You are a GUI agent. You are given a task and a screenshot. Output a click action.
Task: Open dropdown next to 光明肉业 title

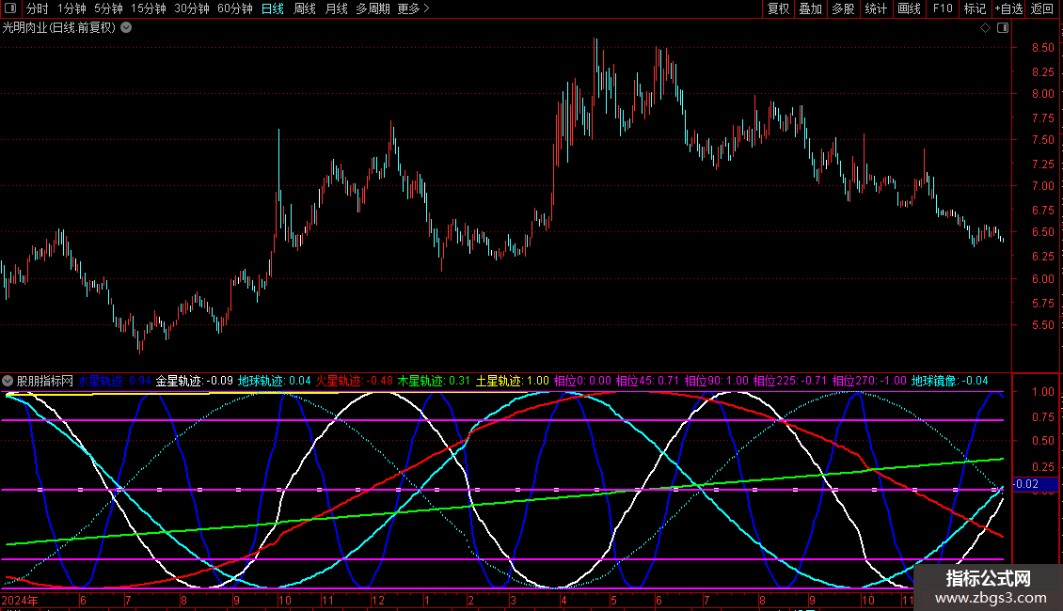126,28
